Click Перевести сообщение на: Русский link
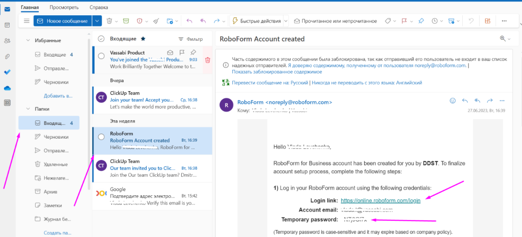Viewport: 522px width, 237px height. point(270,83)
